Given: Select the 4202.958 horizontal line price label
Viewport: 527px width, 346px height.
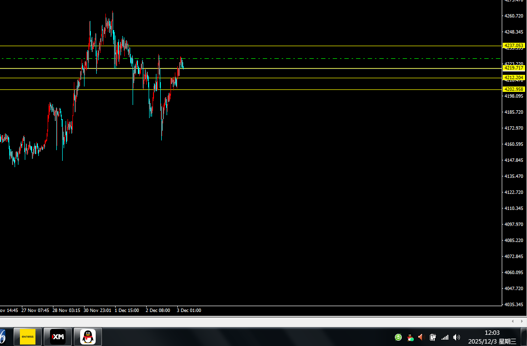Looking at the screenshot, I should pos(514,89).
